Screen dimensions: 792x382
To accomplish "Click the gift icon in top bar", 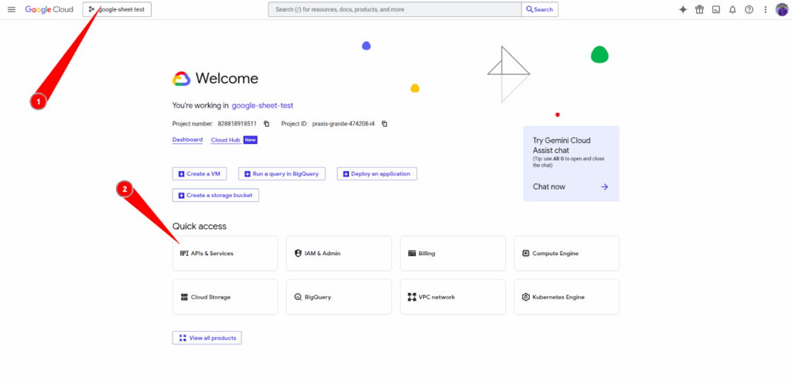I will click(699, 9).
